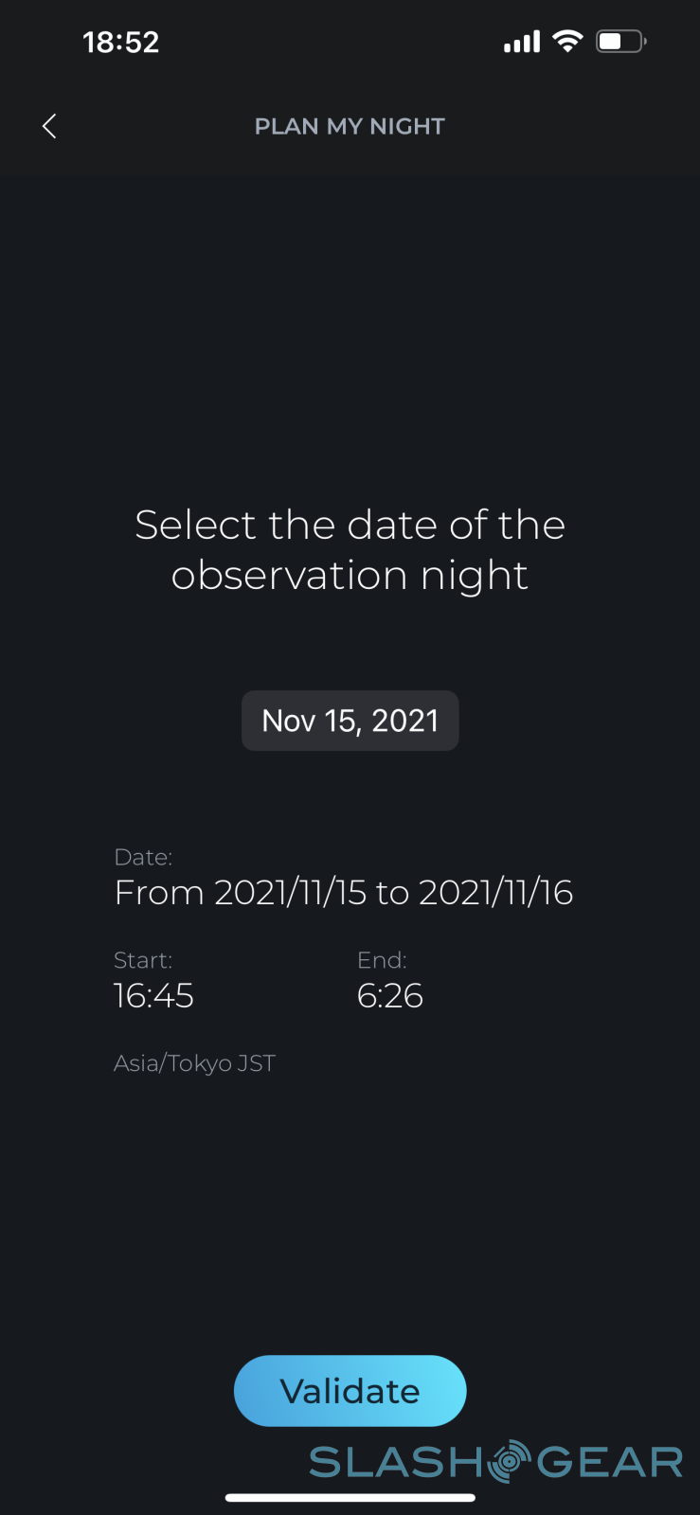Tap the back arrow chevron
The image size is (700, 1515).
point(49,126)
